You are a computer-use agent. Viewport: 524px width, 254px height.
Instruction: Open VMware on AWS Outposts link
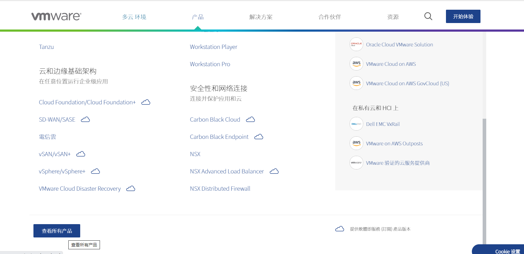(x=395, y=144)
